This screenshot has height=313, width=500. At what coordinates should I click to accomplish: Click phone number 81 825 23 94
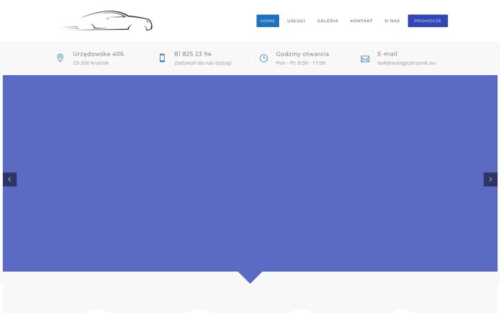pyautogui.click(x=192, y=54)
